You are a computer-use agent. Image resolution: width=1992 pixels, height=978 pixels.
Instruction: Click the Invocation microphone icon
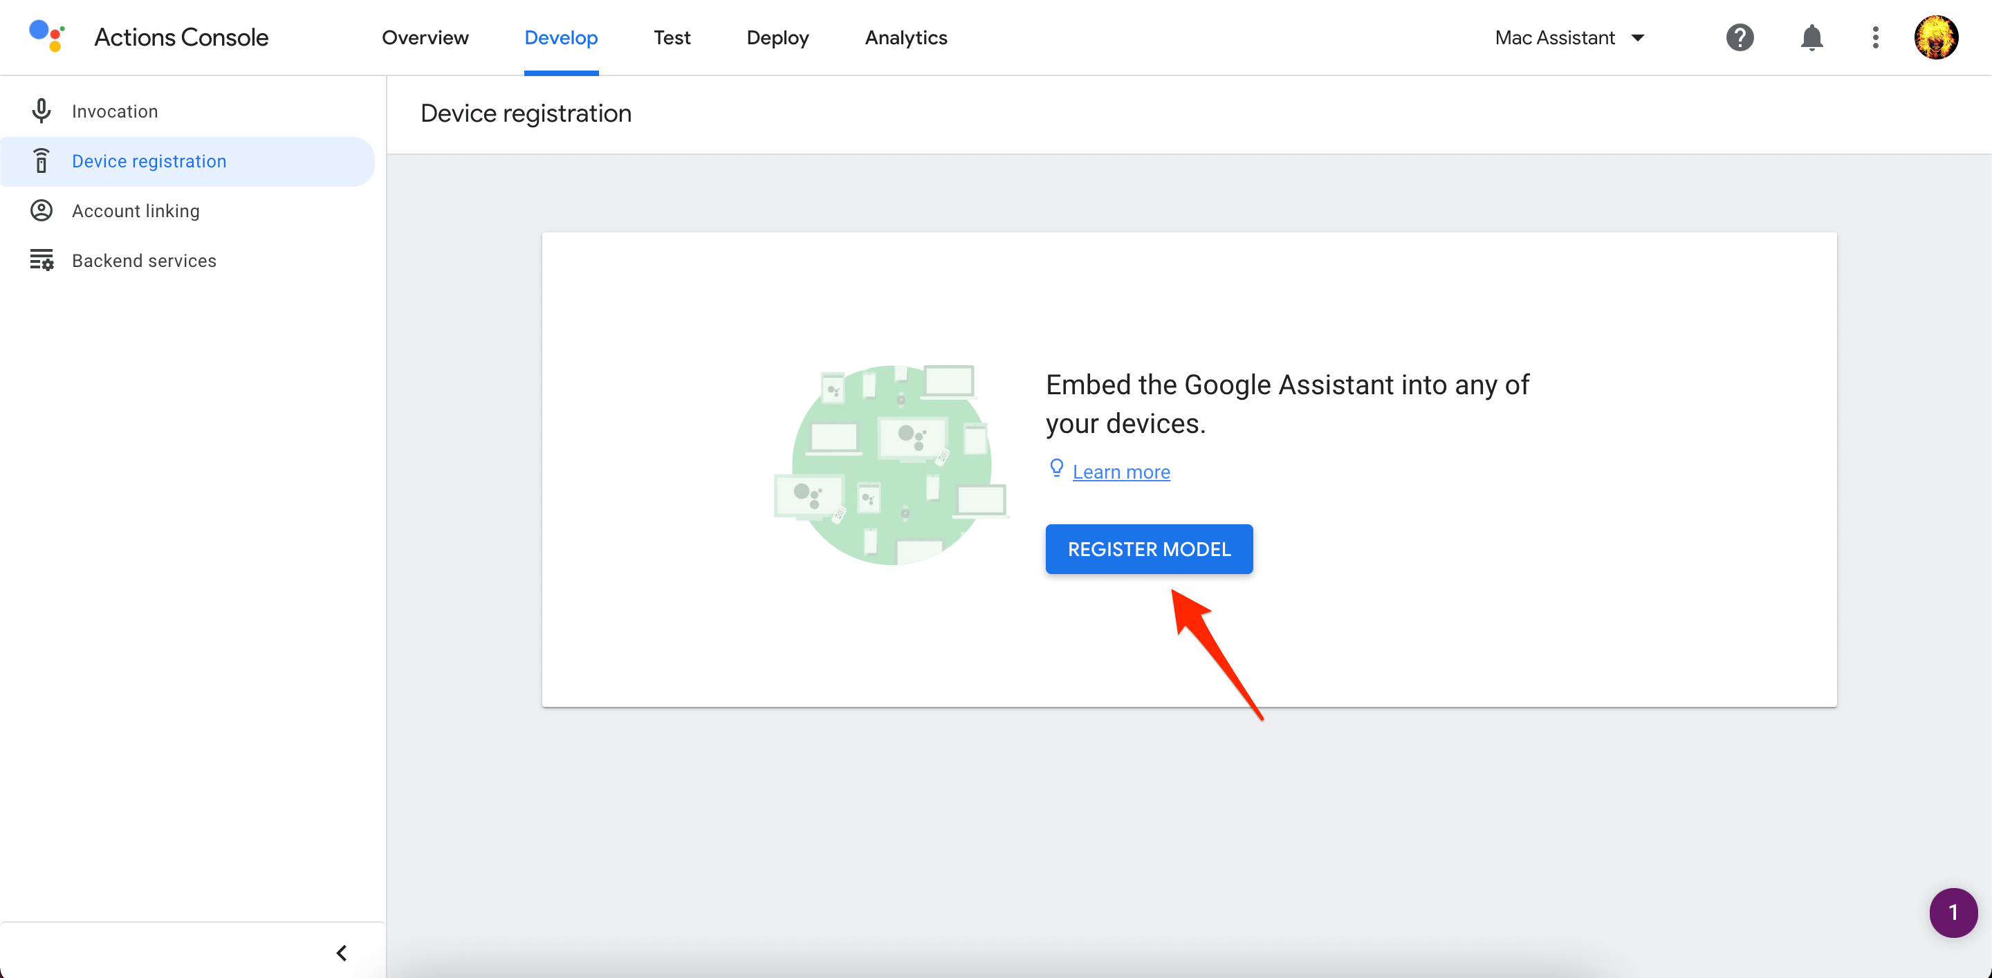pyautogui.click(x=41, y=111)
